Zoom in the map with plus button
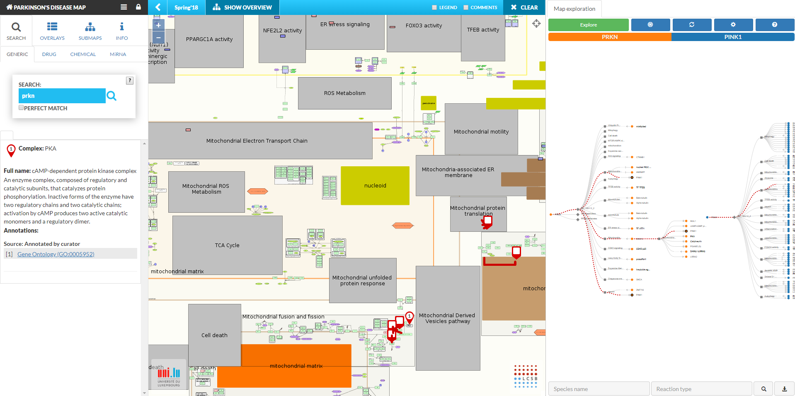Screen dimensions: 795x396 pos(158,25)
